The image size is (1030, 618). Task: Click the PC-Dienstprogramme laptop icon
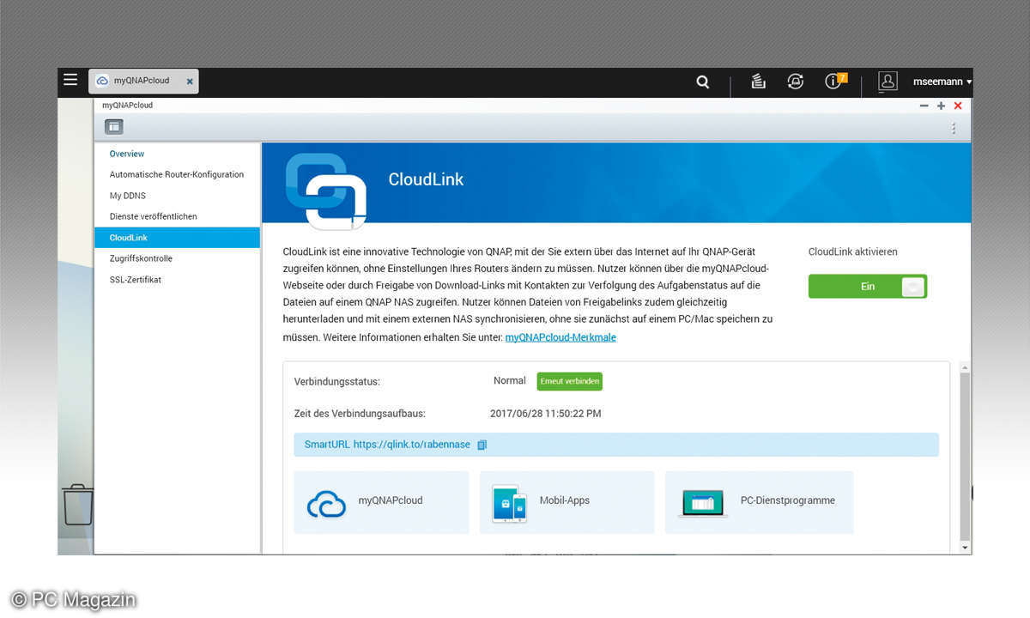pos(704,503)
